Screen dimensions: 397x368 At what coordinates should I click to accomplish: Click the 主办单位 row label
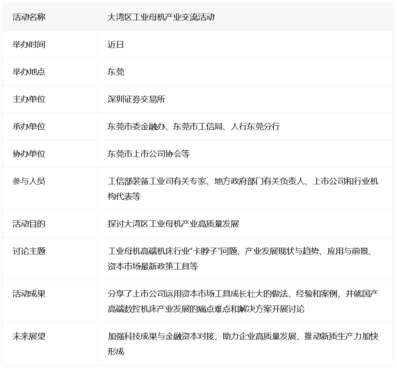pyautogui.click(x=29, y=99)
